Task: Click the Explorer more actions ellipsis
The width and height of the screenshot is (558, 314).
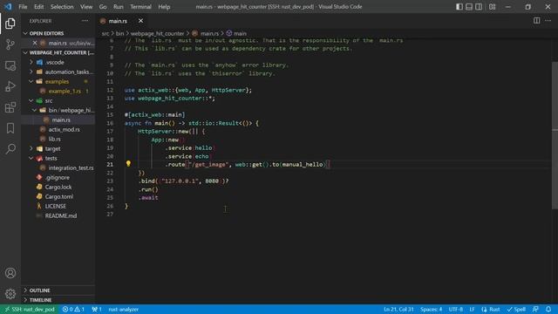Action: point(85,21)
